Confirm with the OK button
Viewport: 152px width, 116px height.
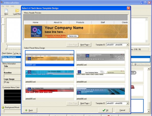[x=105, y=110]
